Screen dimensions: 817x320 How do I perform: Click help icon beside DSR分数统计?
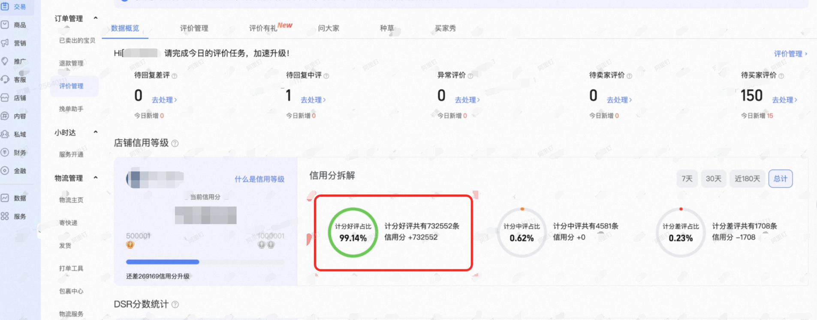pyautogui.click(x=175, y=305)
